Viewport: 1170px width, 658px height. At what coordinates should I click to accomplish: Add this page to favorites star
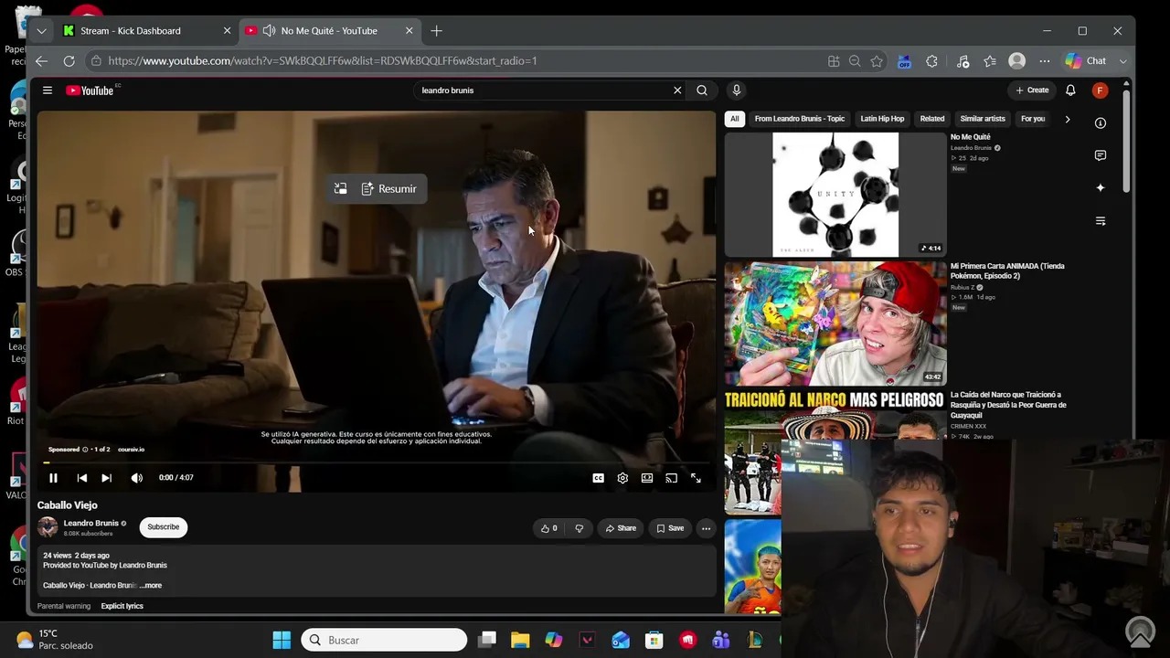[877, 61]
